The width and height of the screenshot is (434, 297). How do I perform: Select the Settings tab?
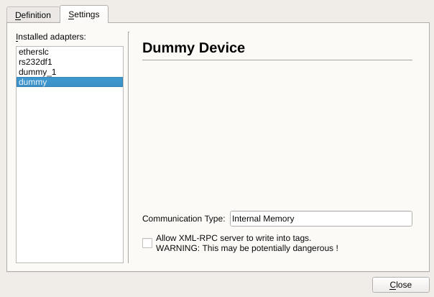pos(83,14)
